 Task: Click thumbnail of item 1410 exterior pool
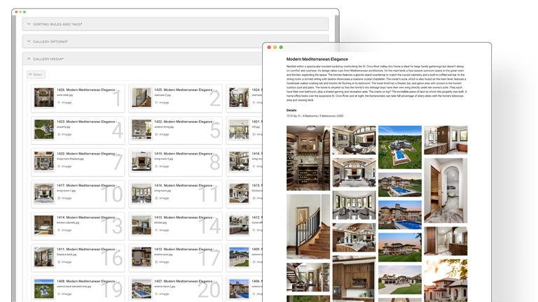point(142,257)
